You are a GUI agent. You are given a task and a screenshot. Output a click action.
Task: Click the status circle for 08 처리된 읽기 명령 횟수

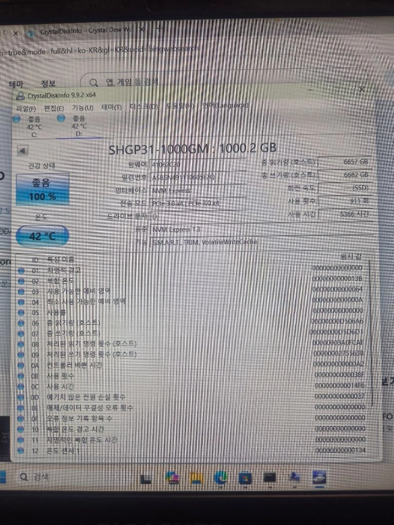pyautogui.click(x=21, y=344)
